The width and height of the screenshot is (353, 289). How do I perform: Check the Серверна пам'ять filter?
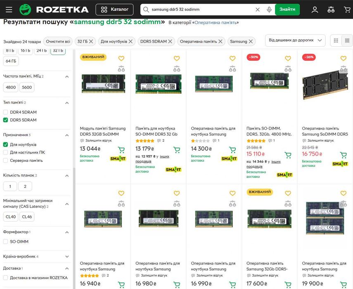[6, 161]
